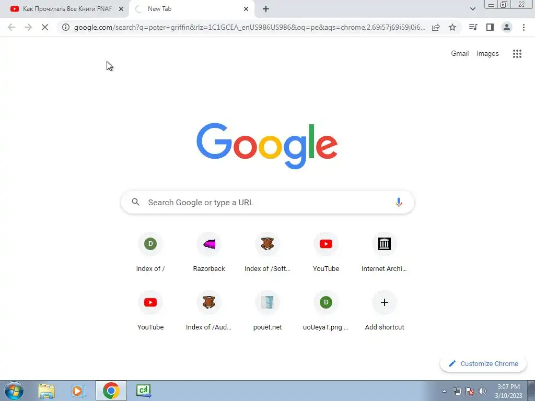Open Gmail link
Viewport: 535px width, 401px height.
tap(460, 54)
